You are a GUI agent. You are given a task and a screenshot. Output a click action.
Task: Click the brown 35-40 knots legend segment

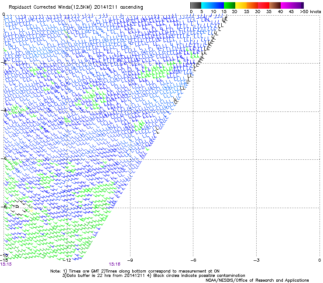pos(275,5)
